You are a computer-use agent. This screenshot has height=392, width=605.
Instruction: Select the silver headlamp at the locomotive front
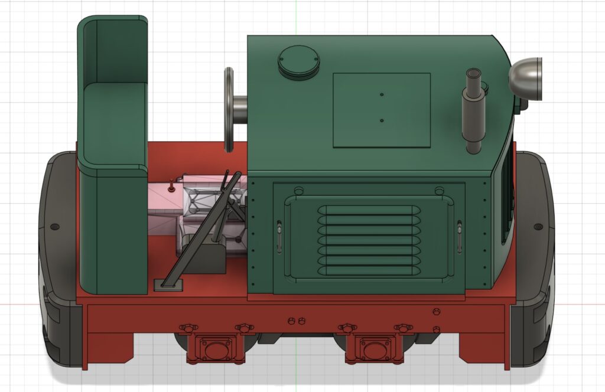click(525, 79)
